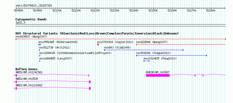Click the nsv843 (Kidd2008) label
Image resolution: width=233 pixels, height=103 pixels.
click(x=117, y=47)
